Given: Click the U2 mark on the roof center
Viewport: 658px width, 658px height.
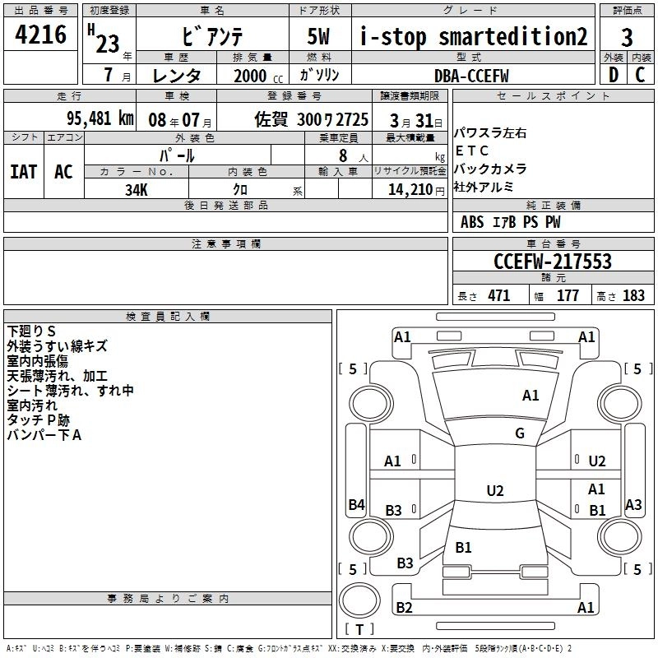Looking at the screenshot, I should 494,491.
